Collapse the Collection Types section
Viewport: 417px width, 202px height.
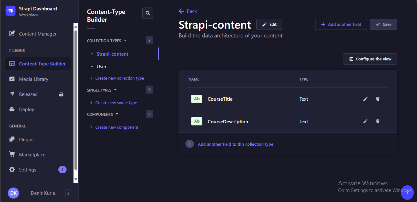tap(107, 41)
